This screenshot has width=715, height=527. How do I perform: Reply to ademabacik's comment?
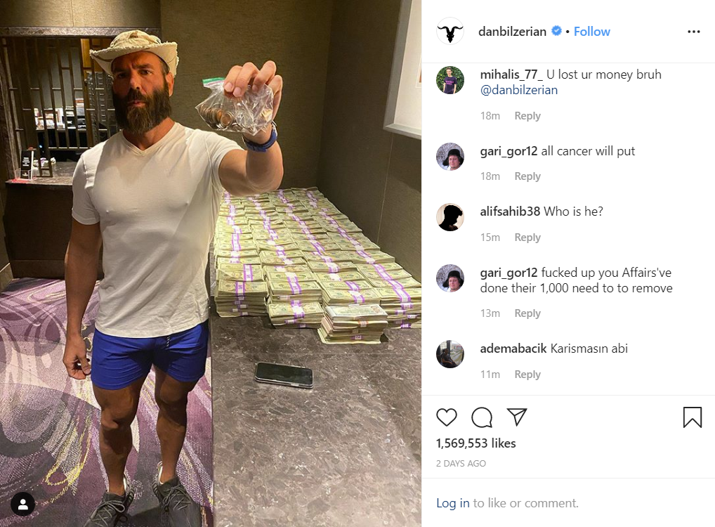click(527, 374)
